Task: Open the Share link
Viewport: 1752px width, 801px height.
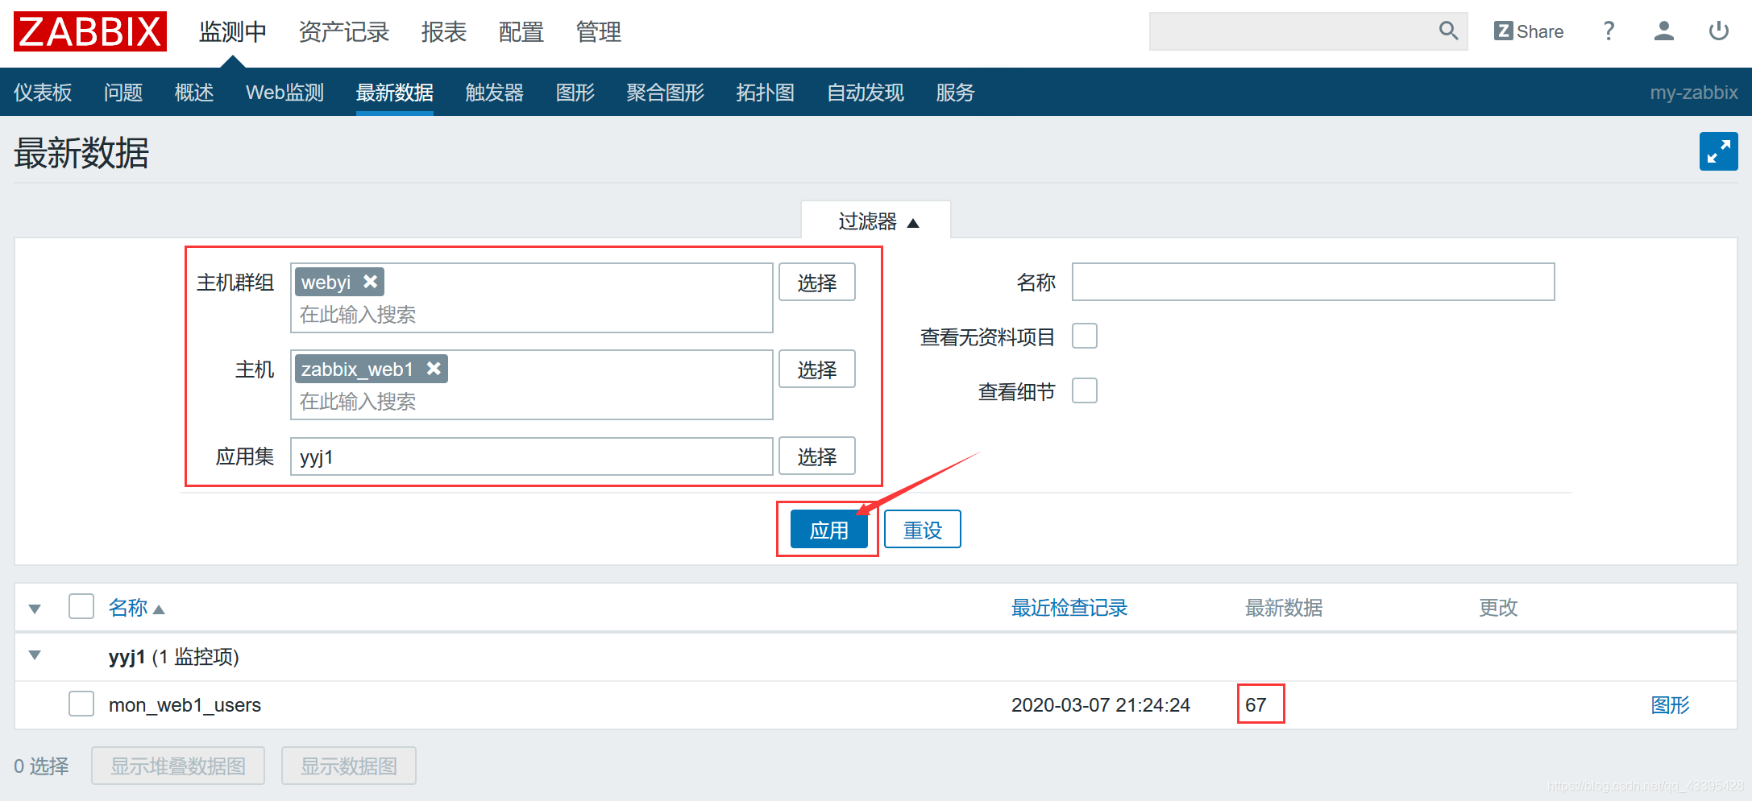Action: coord(1529,31)
